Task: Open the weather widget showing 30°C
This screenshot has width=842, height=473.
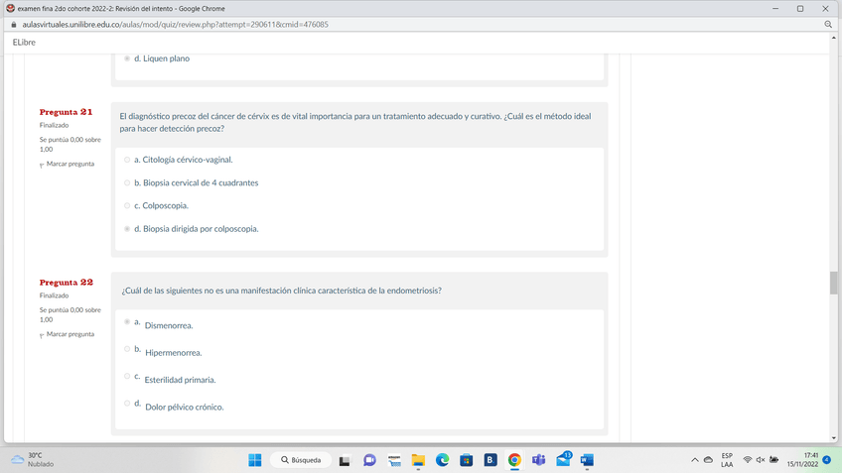Action: tap(33, 459)
